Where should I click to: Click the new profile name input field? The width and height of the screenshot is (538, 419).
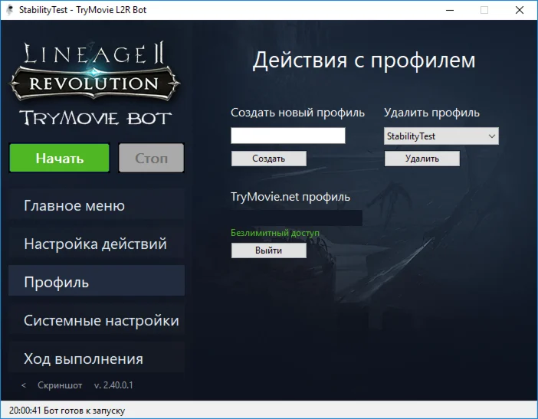288,136
